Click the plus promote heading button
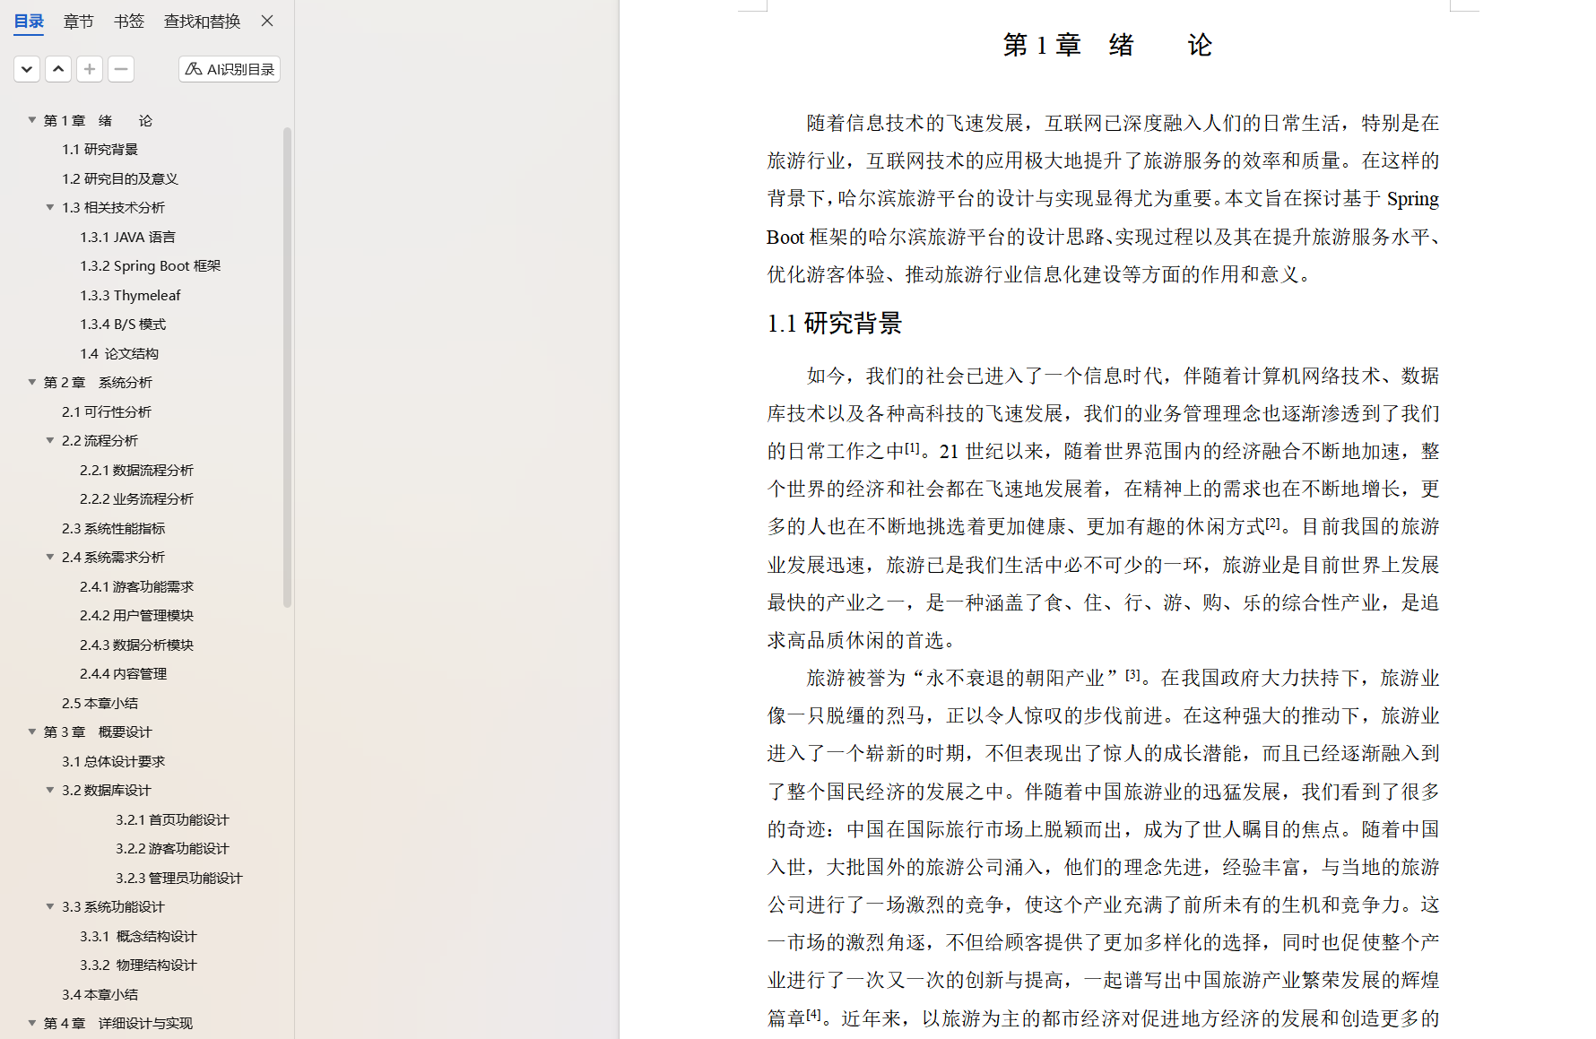 pyautogui.click(x=90, y=69)
